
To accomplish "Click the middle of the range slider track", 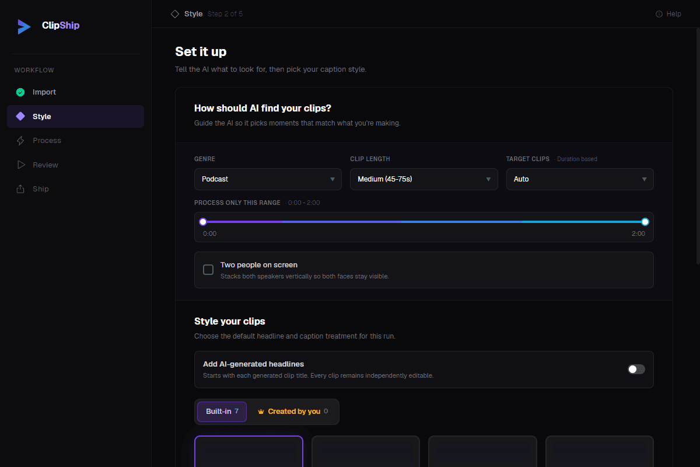I will (x=424, y=222).
